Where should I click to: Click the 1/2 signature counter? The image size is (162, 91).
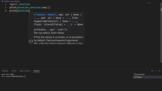(x=31, y=41)
